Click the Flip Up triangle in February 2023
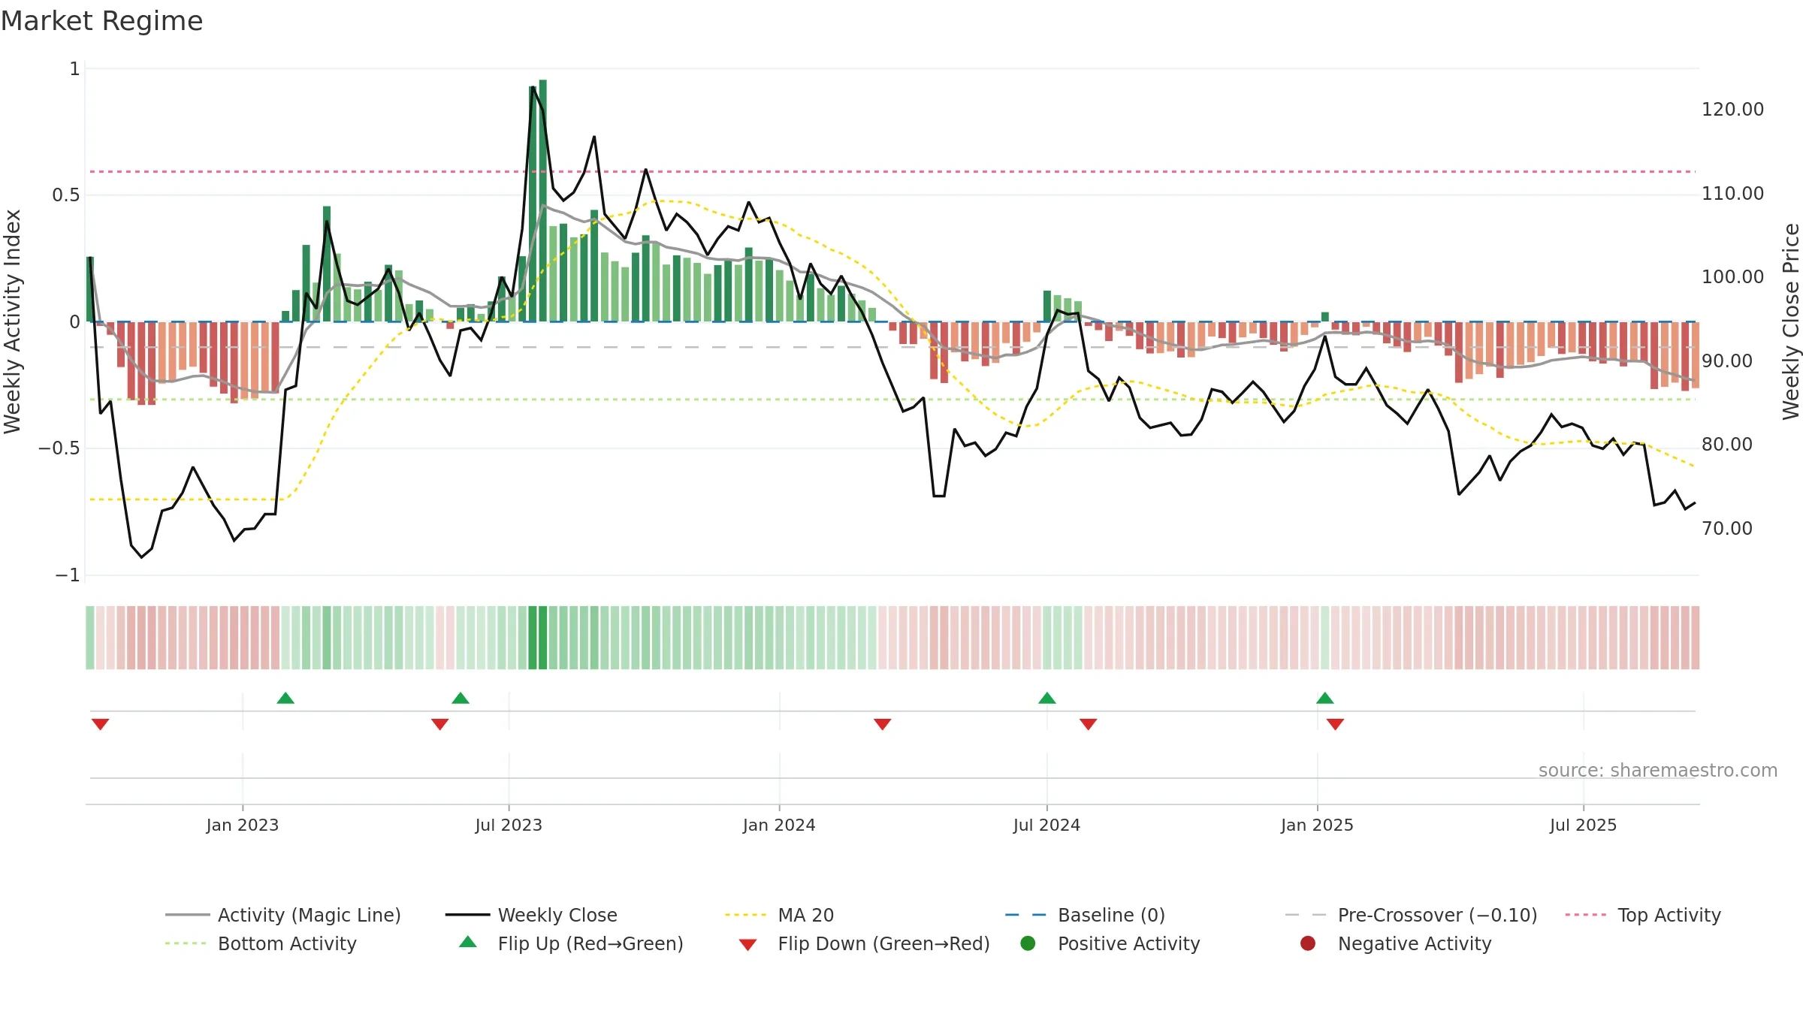Image resolution: width=1803 pixels, height=1014 pixels. [285, 699]
